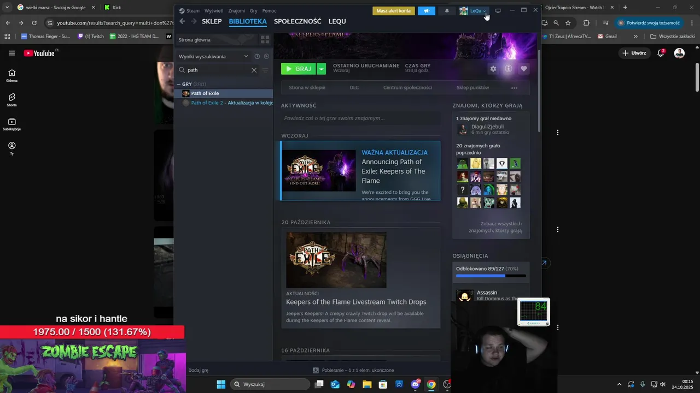Open the Wyświetl menu
700x393 pixels.
coord(214,10)
